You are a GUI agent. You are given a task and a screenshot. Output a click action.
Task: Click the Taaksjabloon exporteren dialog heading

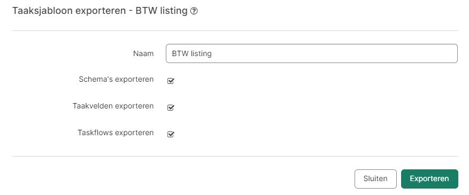pyautogui.click(x=99, y=11)
